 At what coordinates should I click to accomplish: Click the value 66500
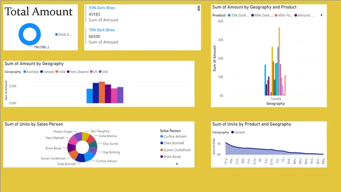(94, 37)
